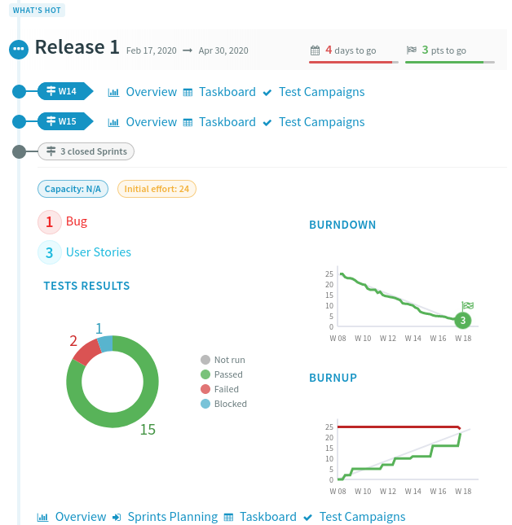The image size is (512, 525).
Task: Click the Capacity: N/A badge
Action: pyautogui.click(x=73, y=189)
